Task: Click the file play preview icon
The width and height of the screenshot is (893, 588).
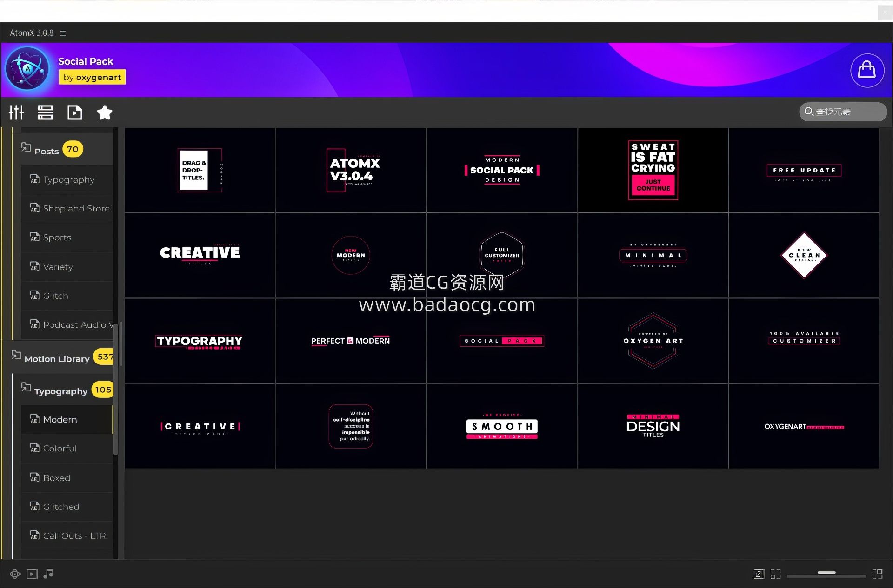Action: pyautogui.click(x=74, y=112)
